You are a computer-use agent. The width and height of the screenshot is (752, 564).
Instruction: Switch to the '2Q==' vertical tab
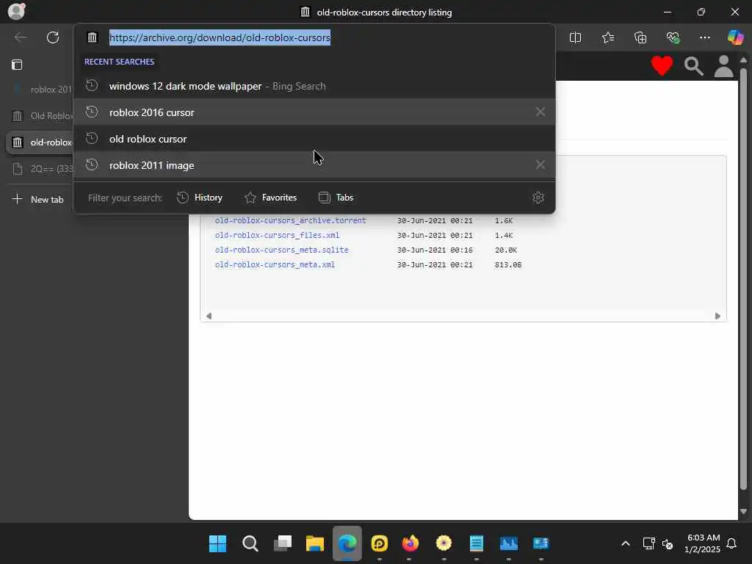pos(40,169)
